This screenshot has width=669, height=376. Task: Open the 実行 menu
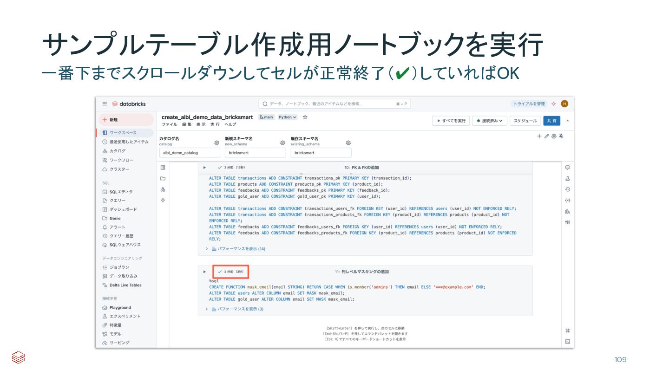[215, 124]
